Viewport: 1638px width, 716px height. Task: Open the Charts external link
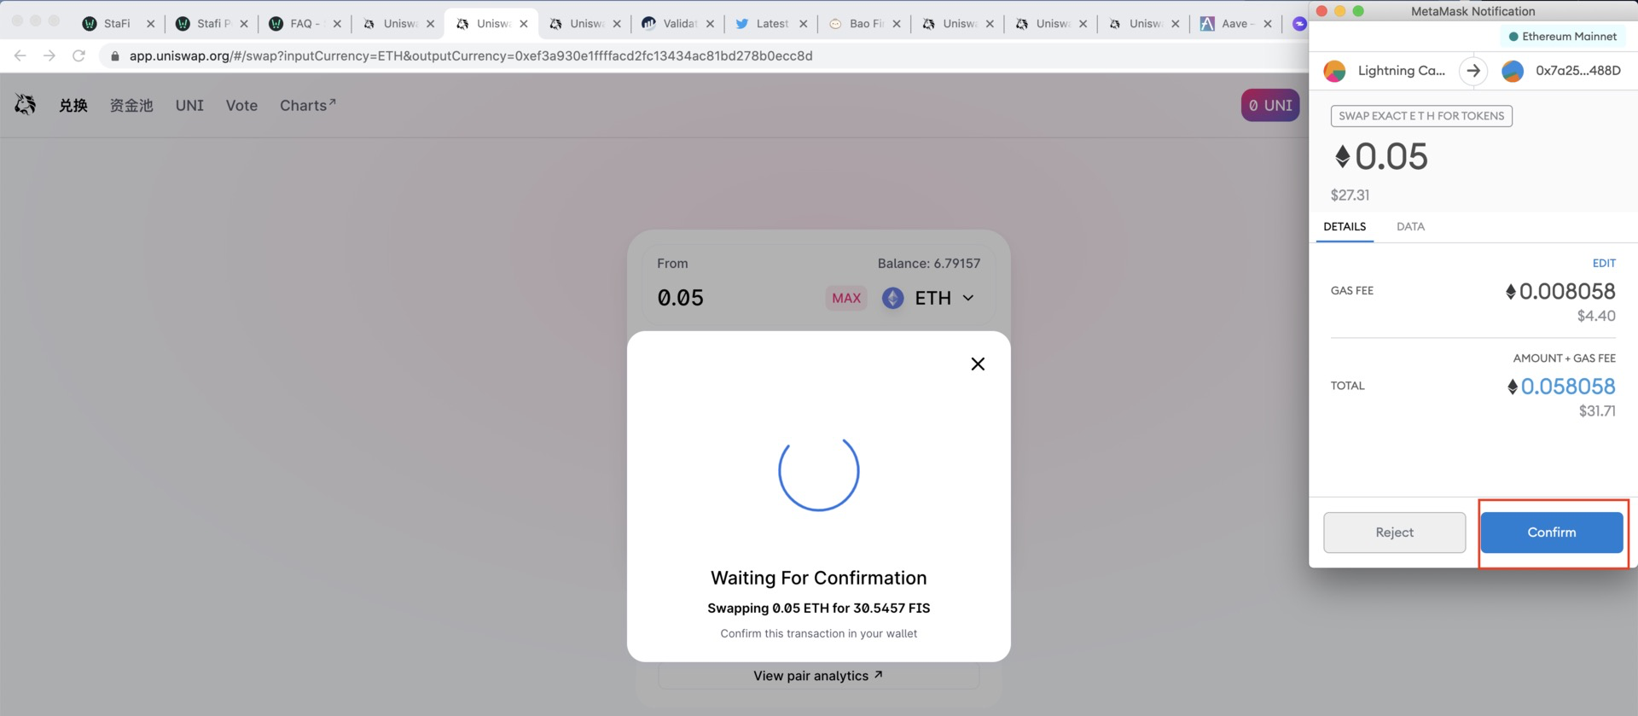click(308, 106)
